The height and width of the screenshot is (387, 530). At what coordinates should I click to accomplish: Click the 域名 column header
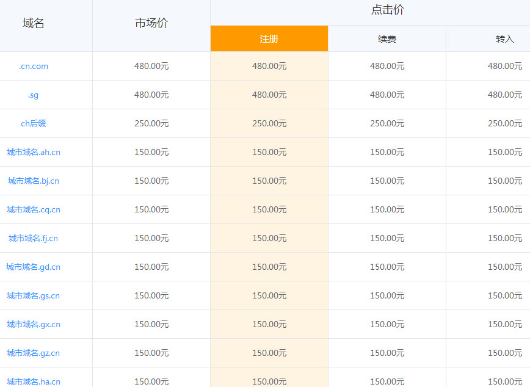coord(34,24)
